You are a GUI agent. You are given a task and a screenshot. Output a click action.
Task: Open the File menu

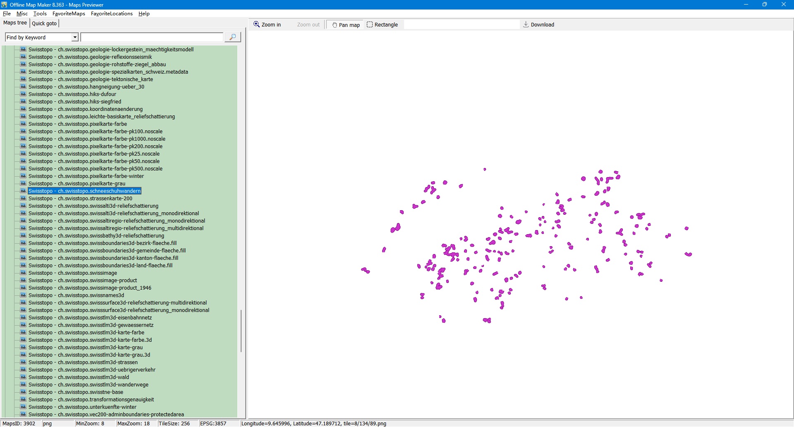(7, 14)
